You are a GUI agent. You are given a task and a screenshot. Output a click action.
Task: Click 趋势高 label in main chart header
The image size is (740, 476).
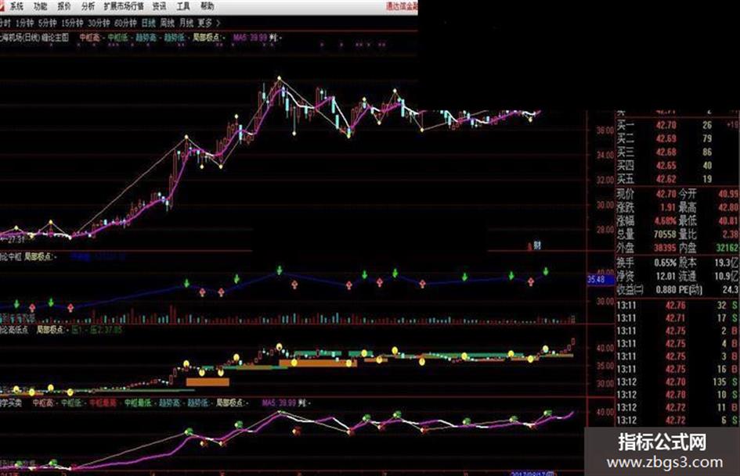146,38
